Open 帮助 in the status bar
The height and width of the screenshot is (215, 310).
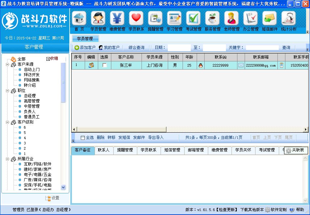pyautogui.click(x=297, y=210)
